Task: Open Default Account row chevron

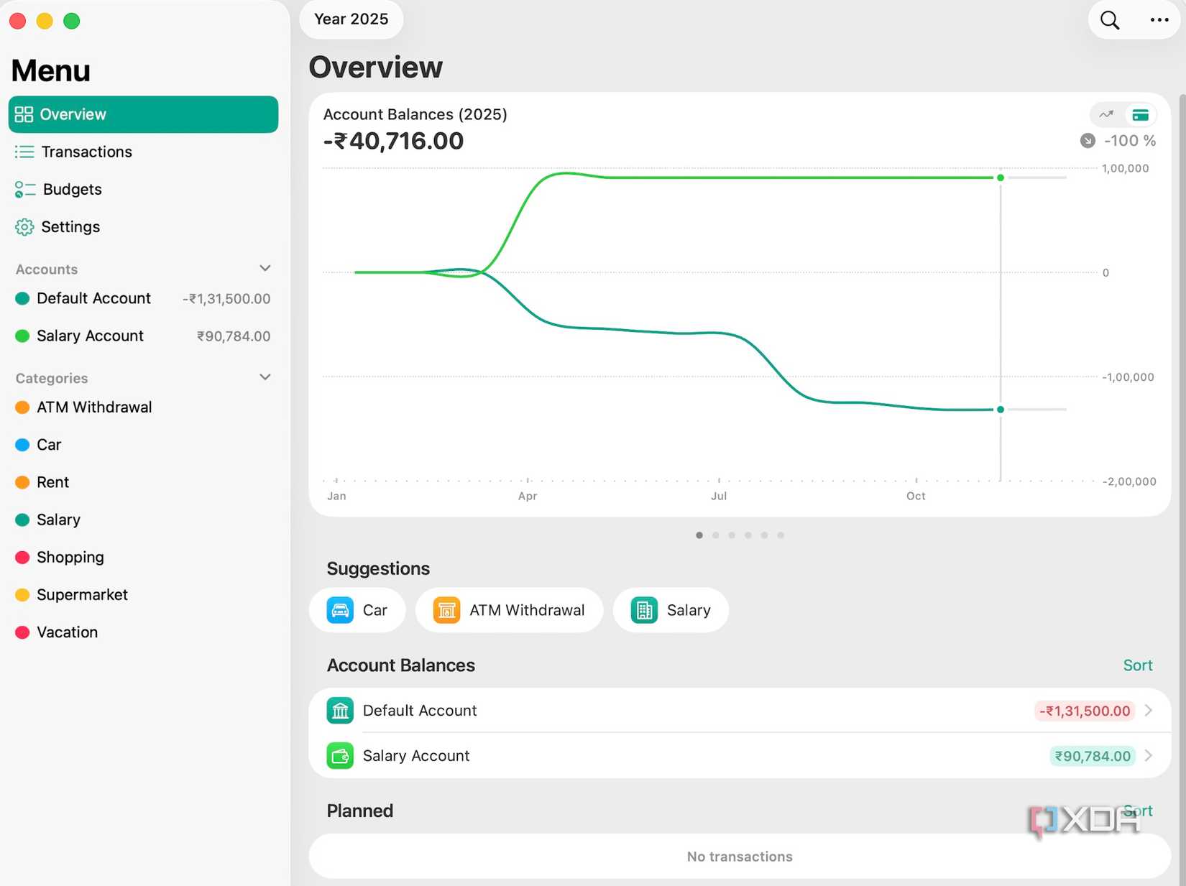Action: 1149,711
